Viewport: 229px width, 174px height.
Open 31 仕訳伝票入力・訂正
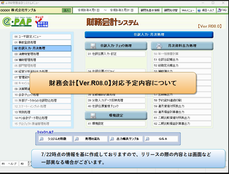pos(116,54)
